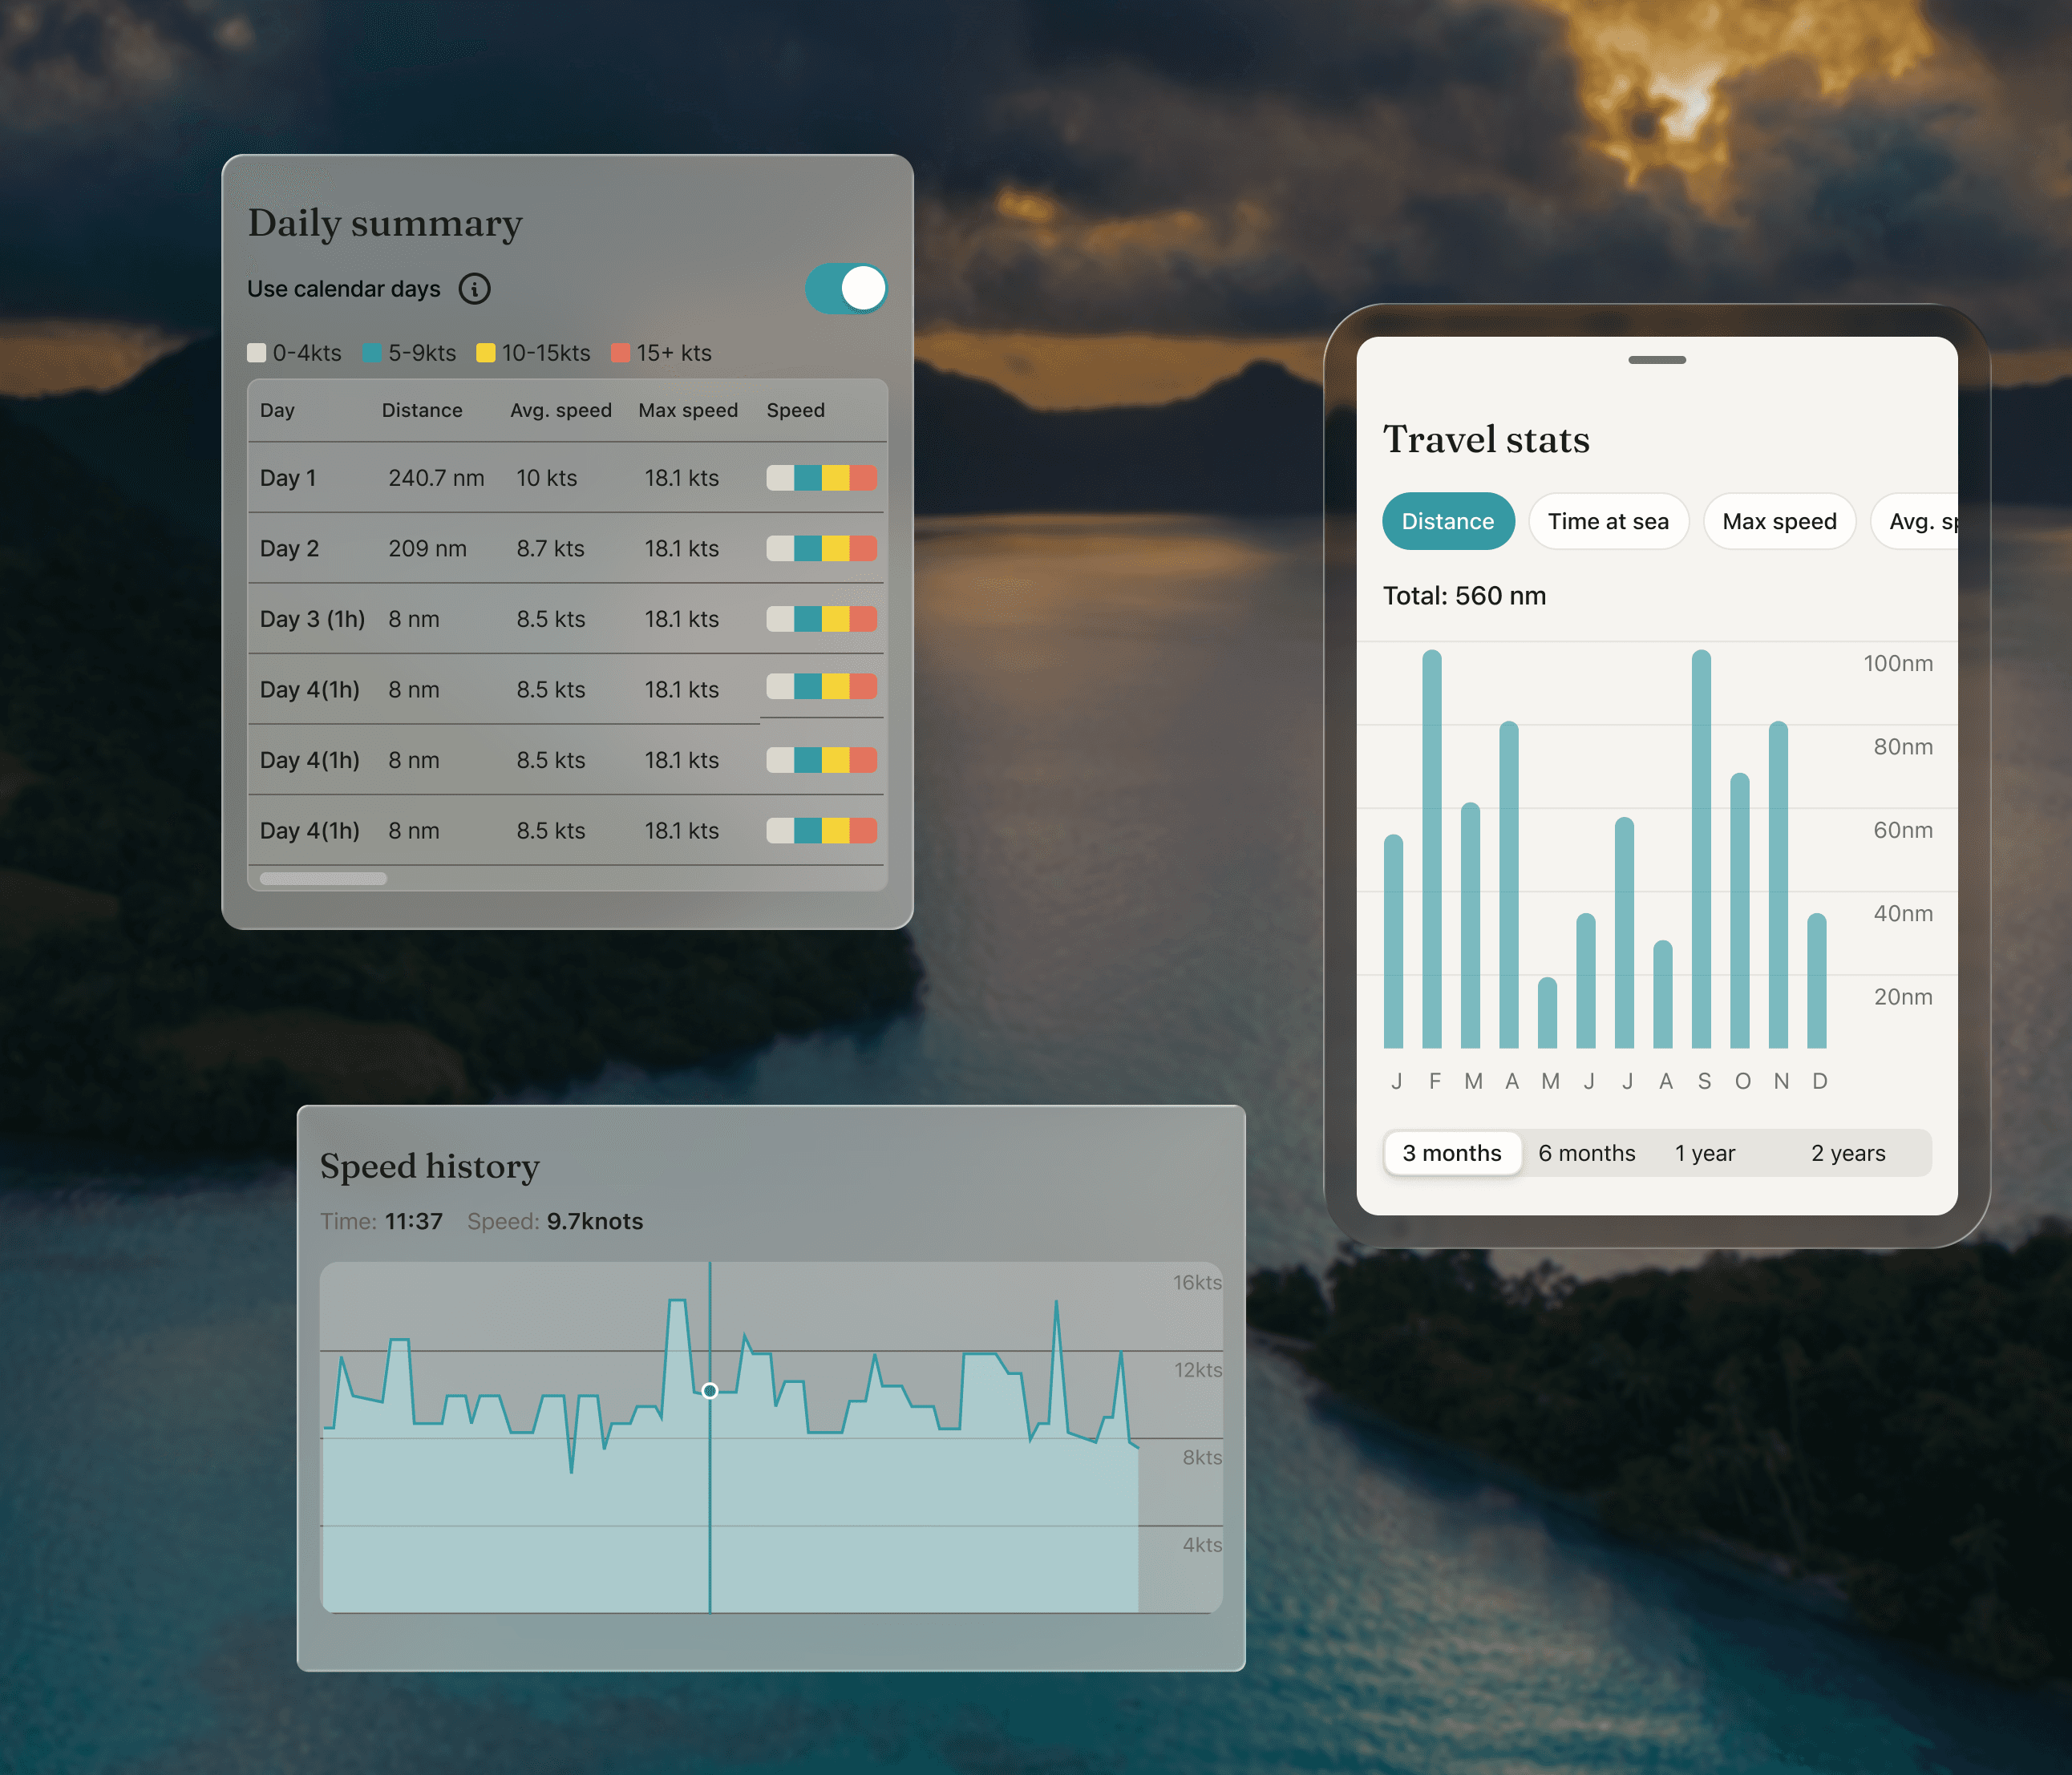
Task: Click the Day 2 speed distribution bar
Action: (x=821, y=548)
